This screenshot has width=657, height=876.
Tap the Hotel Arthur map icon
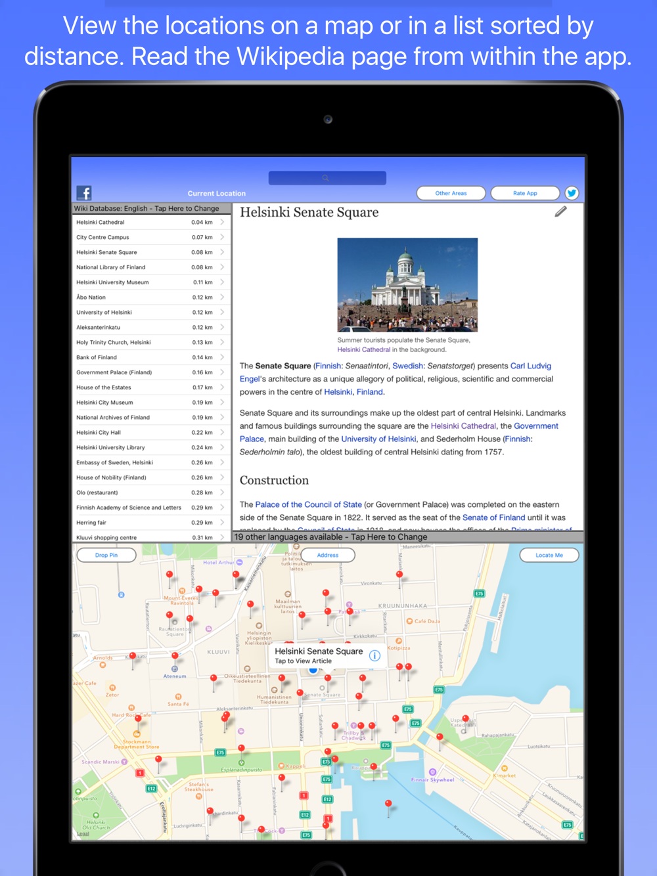(240, 563)
